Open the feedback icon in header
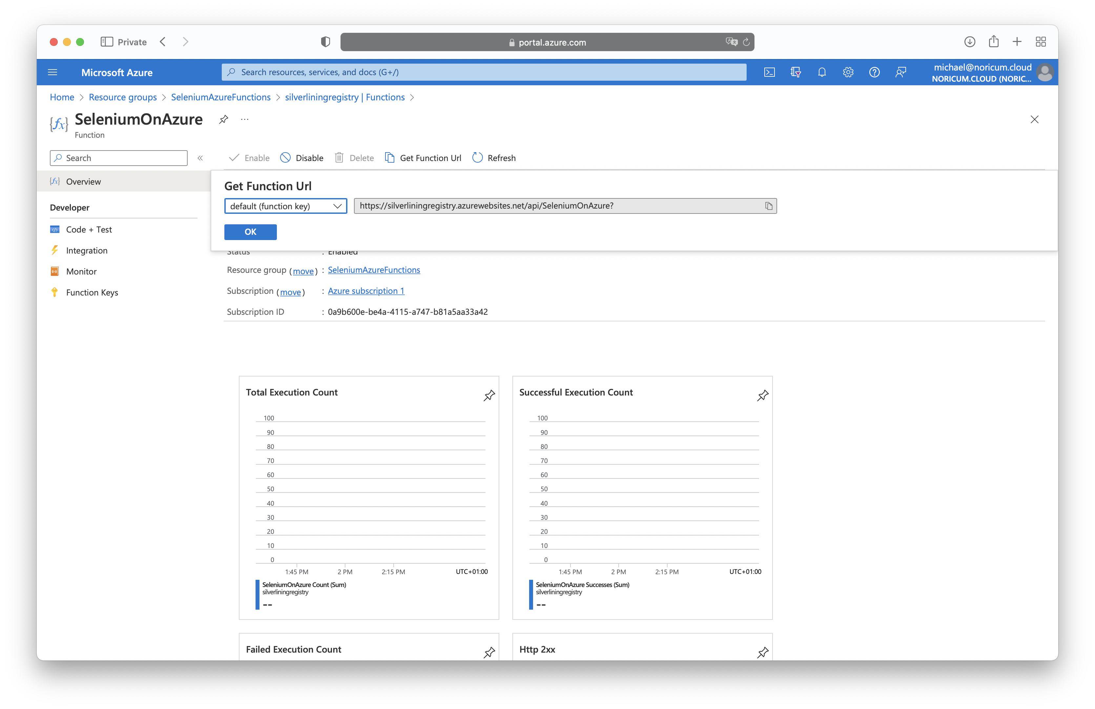Viewport: 1095px width, 709px height. coord(900,72)
